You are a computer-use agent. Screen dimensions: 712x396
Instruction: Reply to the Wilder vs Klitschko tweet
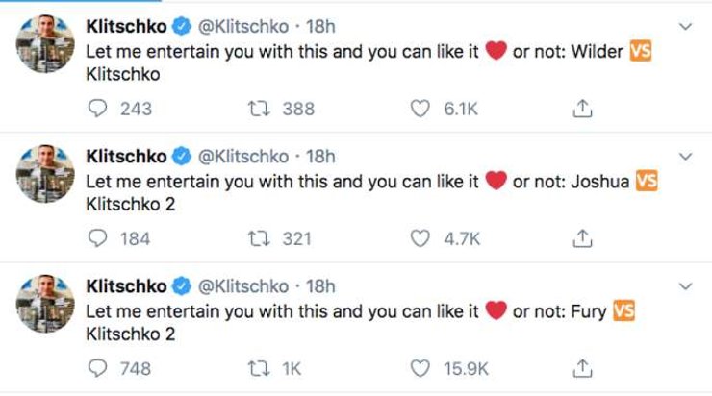pyautogui.click(x=96, y=109)
